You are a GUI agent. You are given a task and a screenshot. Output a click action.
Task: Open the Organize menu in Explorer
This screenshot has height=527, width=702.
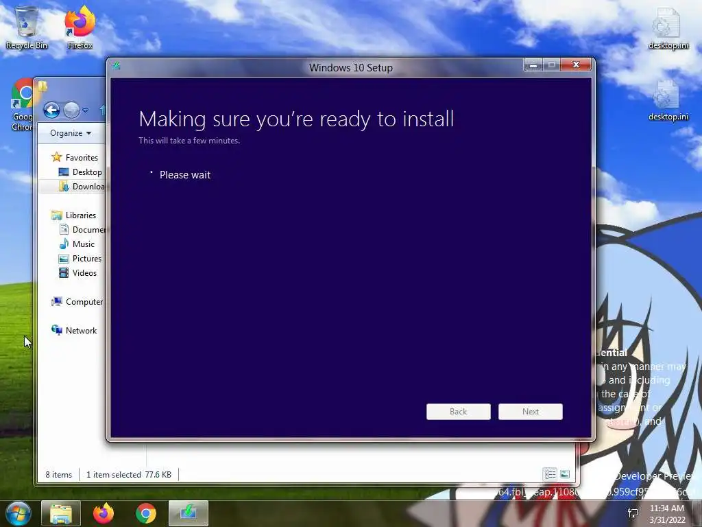point(71,133)
